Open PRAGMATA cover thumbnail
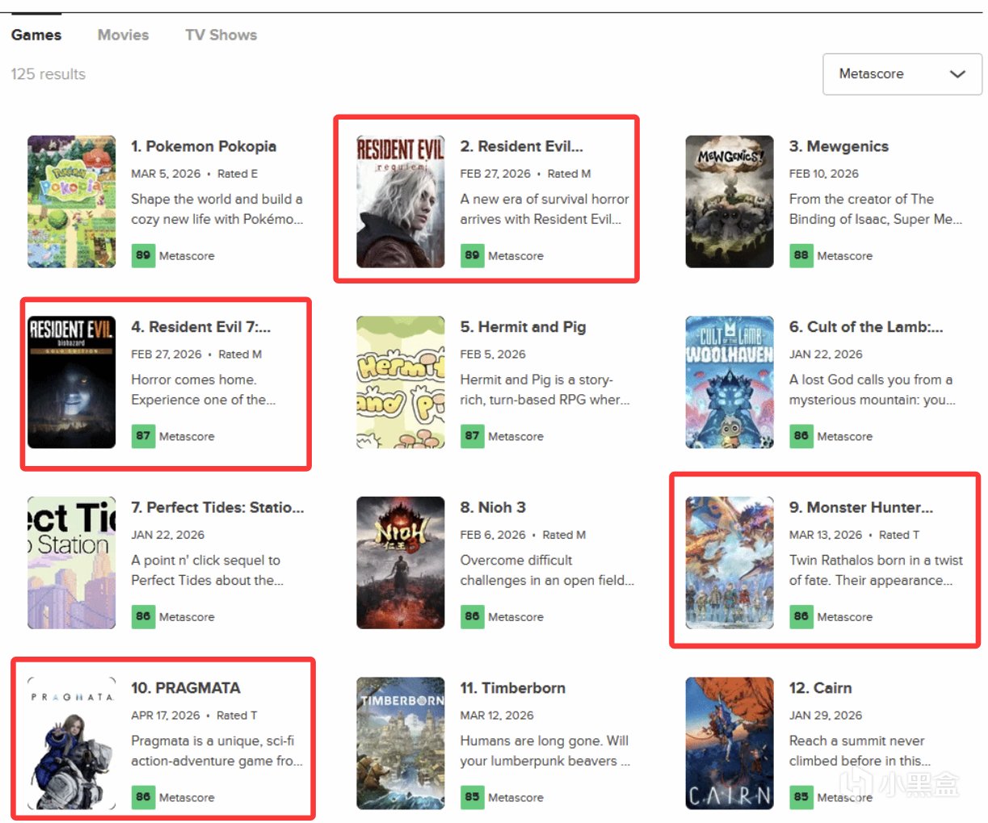 (72, 743)
